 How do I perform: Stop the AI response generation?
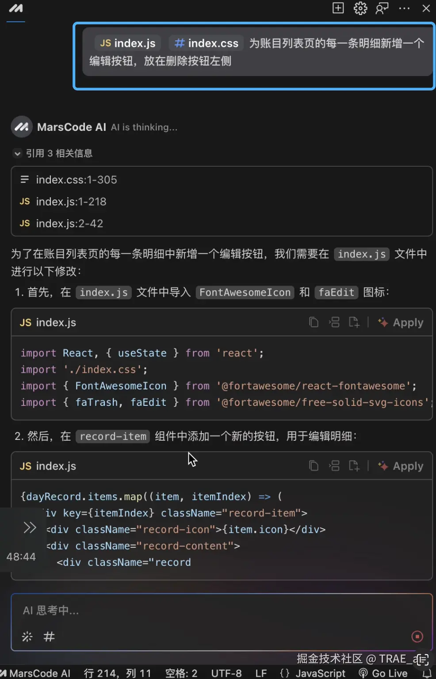click(x=417, y=637)
